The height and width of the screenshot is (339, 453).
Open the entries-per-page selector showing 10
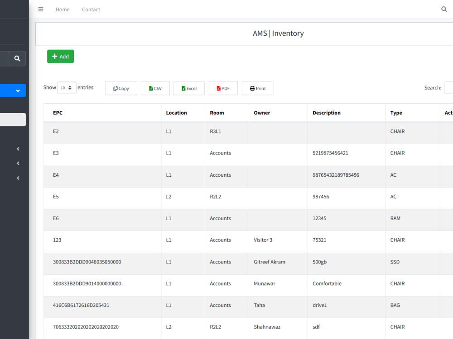coord(67,87)
